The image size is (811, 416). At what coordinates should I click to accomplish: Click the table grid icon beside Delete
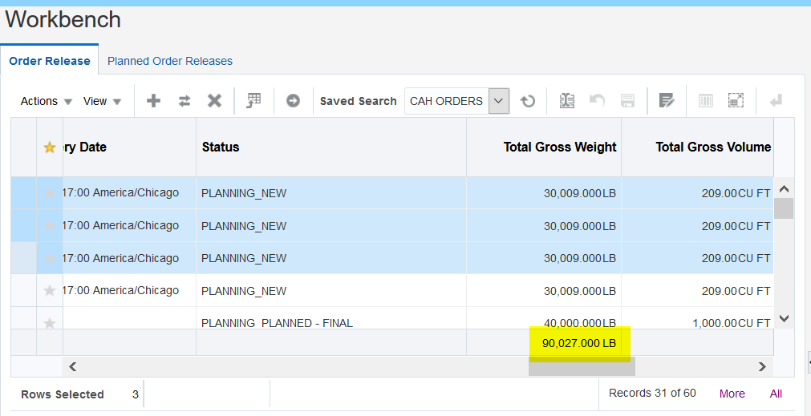253,101
